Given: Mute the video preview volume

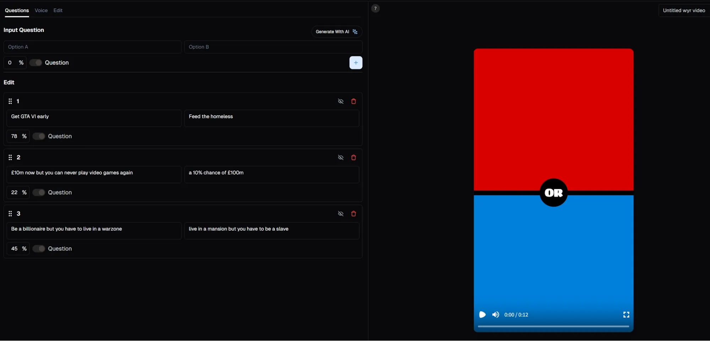Looking at the screenshot, I should point(495,315).
